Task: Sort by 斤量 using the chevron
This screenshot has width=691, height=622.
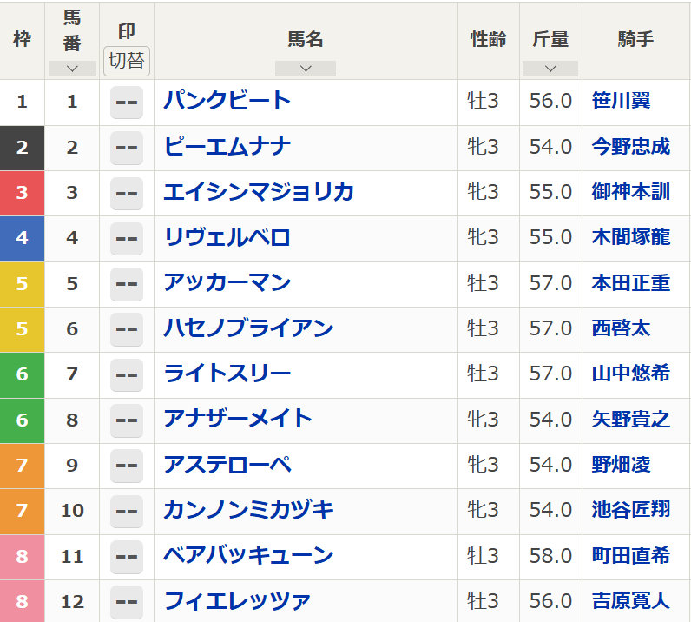Action: 550,69
